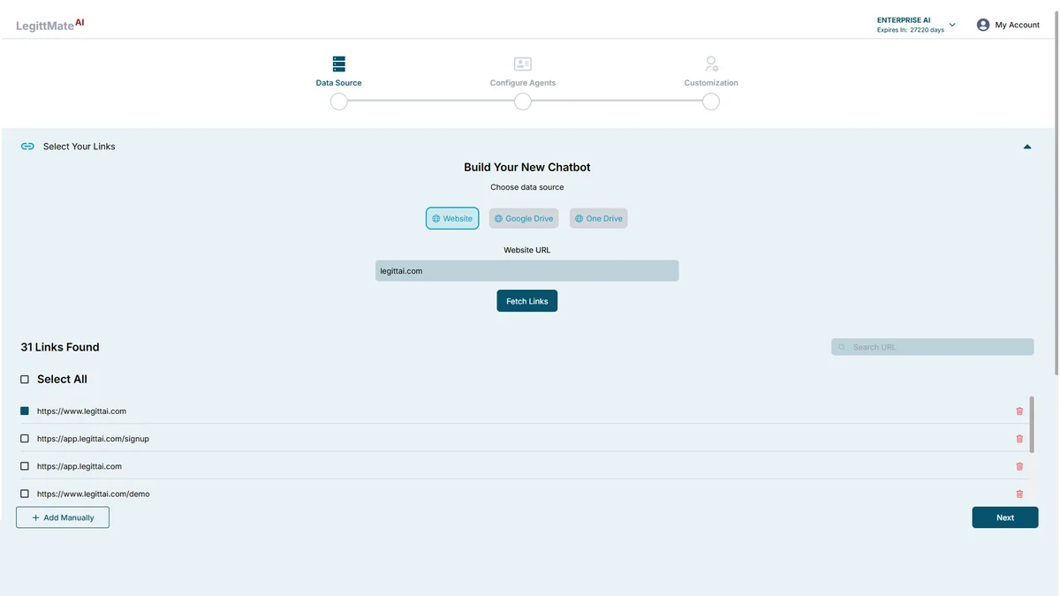This screenshot has height=596, width=1060.
Task: Click the 31 Links Found heading
Action: (60, 347)
